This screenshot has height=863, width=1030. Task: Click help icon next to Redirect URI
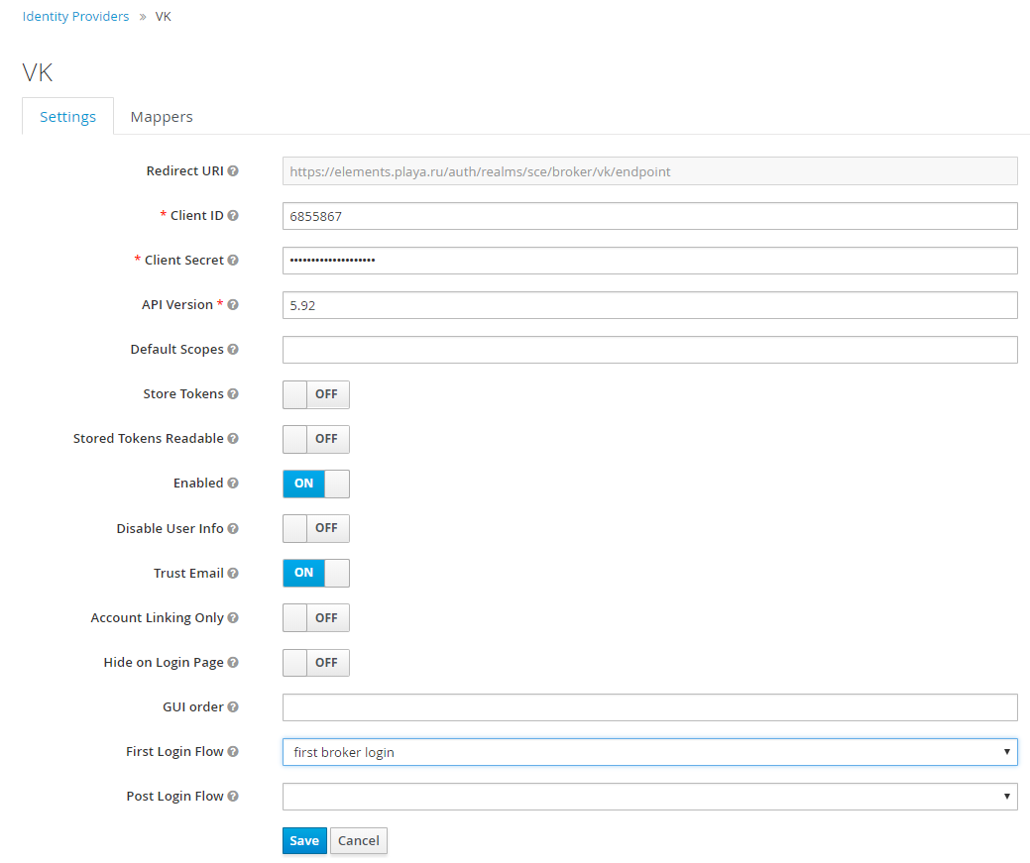[233, 170]
